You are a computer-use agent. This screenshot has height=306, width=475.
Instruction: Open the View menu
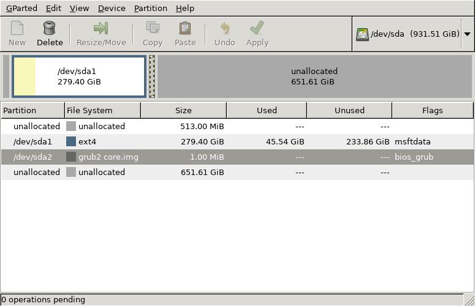coord(79,8)
